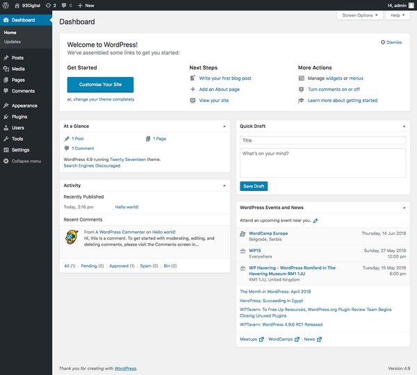417x375 pixels.
Task: Click the WordPress logo in admin bar
Action: (x=6, y=6)
